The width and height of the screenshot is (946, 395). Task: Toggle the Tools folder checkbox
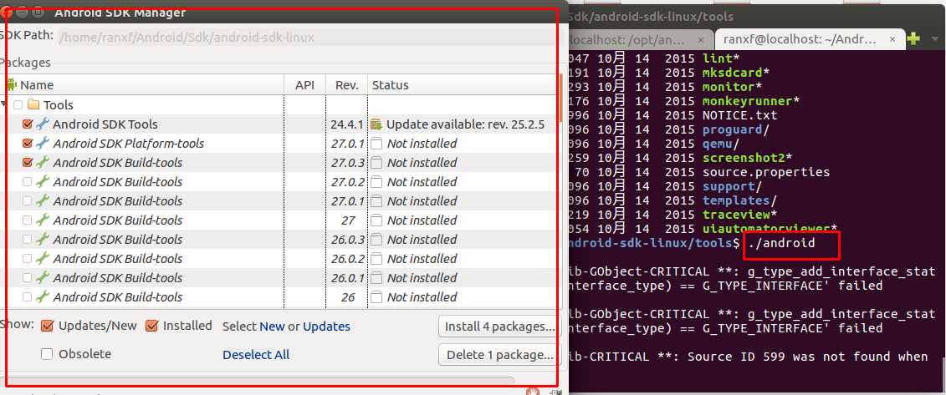click(x=18, y=104)
